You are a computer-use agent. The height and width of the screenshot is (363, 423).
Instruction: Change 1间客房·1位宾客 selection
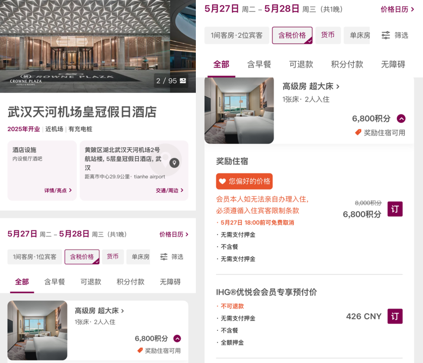(x=35, y=257)
